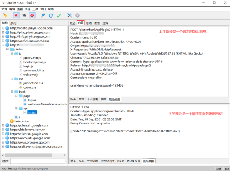The image size is (230, 171).
Task: Click the blue repeat request icon
Action: coord(51,16)
